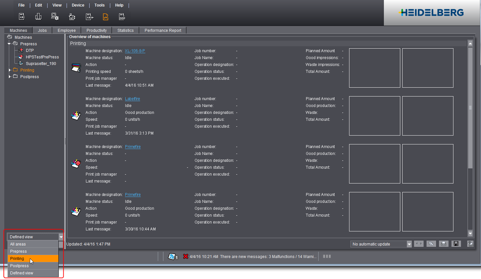Switch to the Performance Report tab
Screen dimensions: 481x279
[x=163, y=31]
